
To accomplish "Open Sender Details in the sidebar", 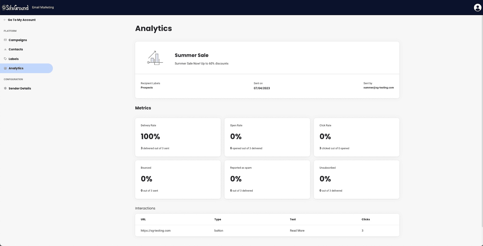I will pyautogui.click(x=20, y=88).
